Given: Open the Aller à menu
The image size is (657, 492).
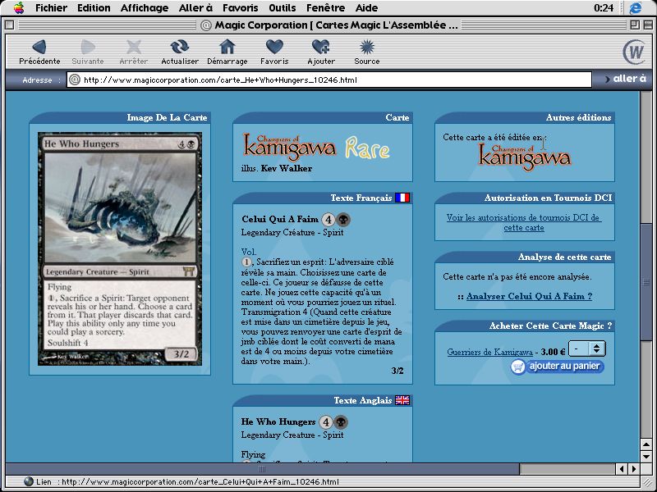Looking at the screenshot, I should point(195,7).
